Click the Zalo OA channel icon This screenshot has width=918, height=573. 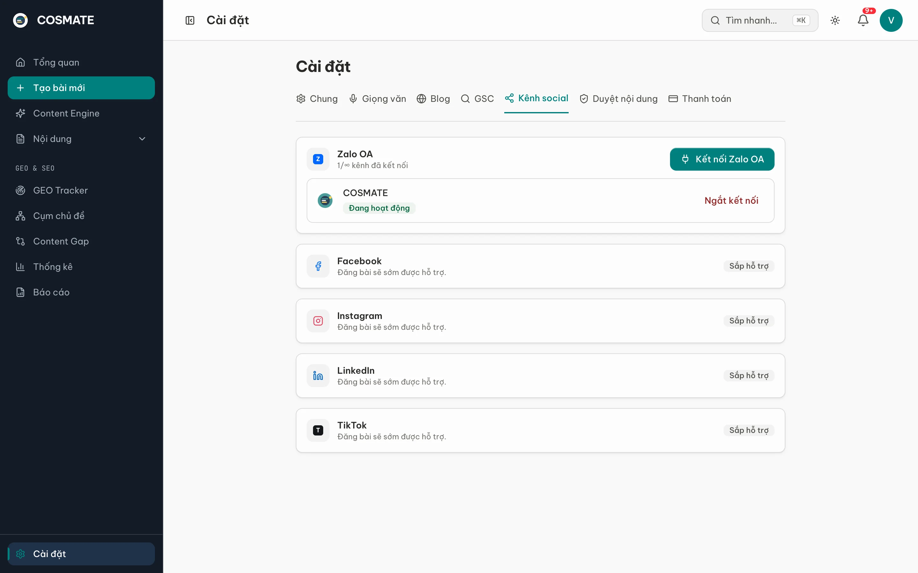[x=318, y=159]
